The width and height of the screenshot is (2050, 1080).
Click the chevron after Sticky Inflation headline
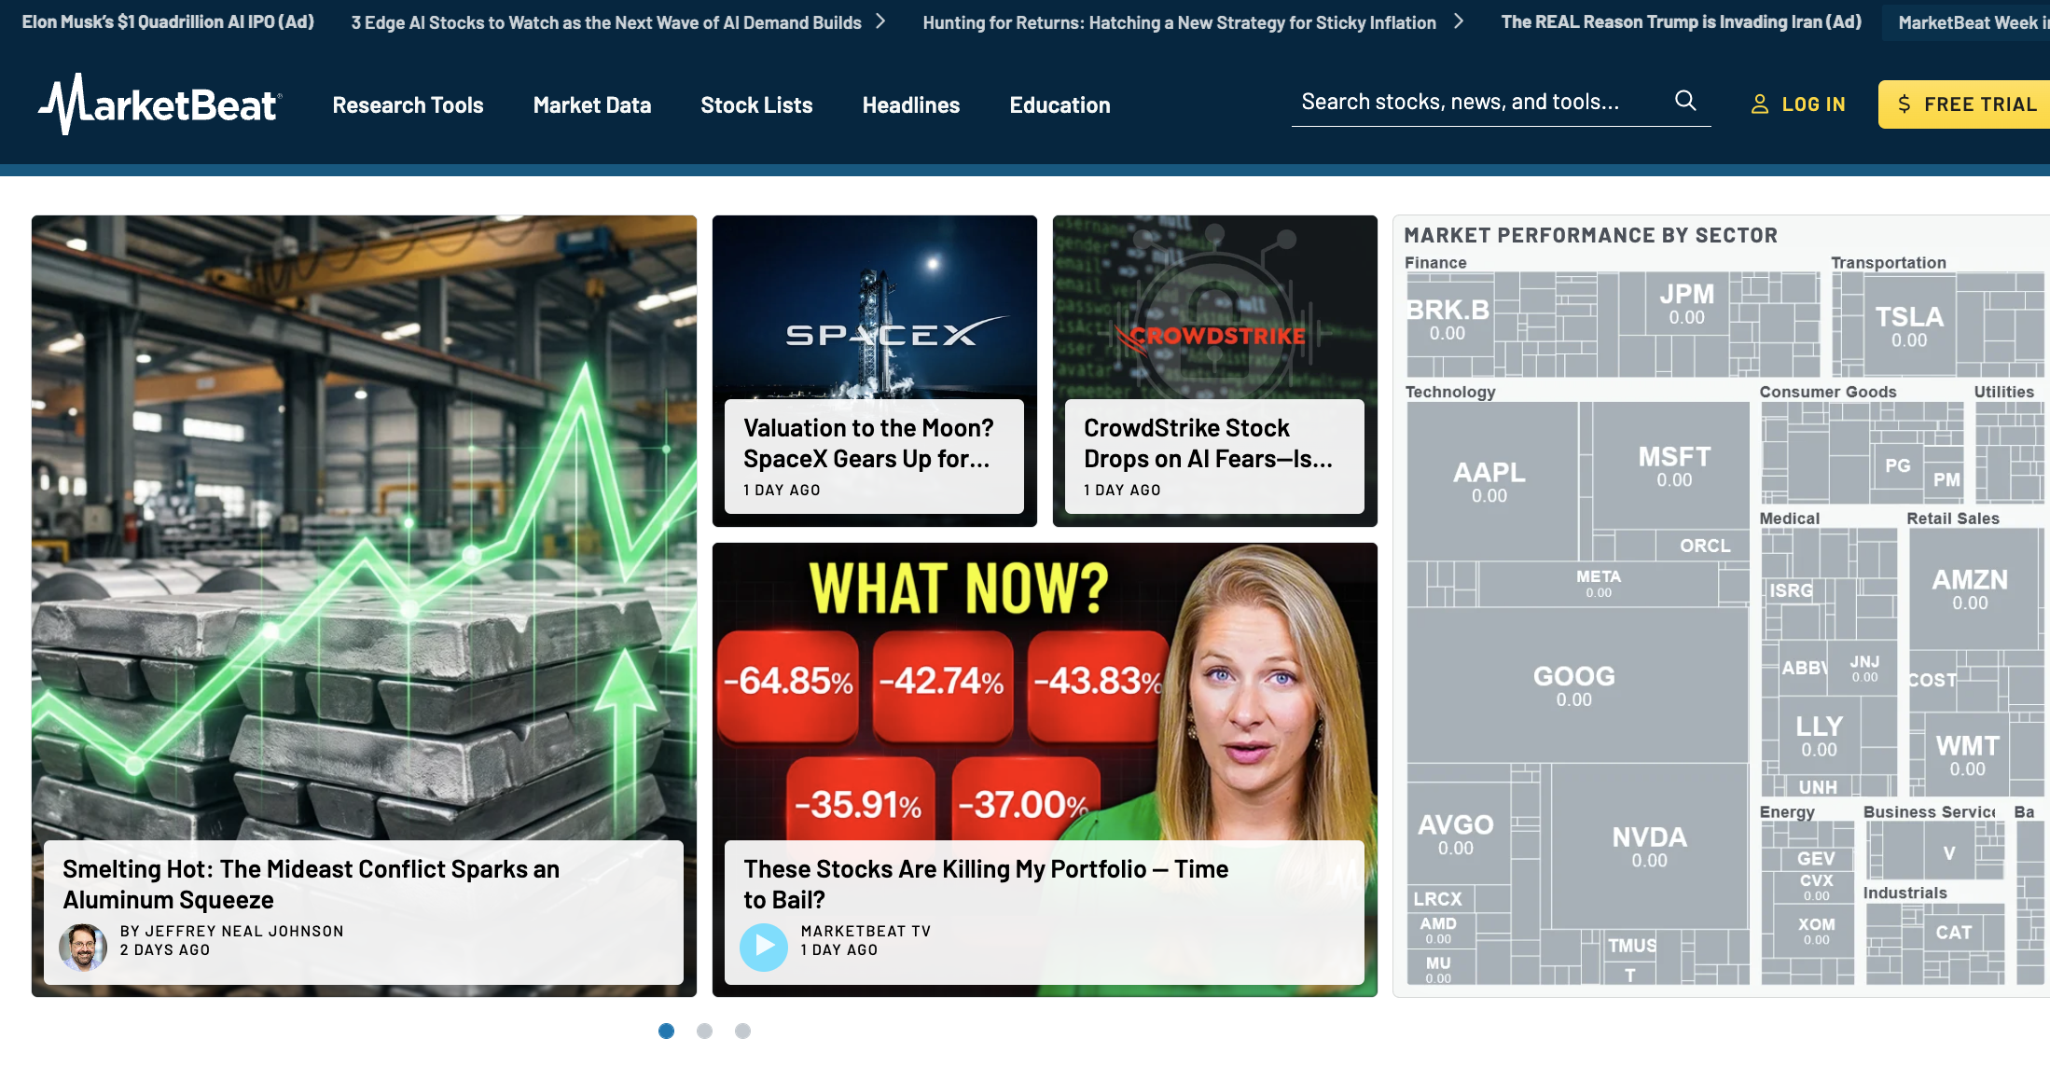1458,21
